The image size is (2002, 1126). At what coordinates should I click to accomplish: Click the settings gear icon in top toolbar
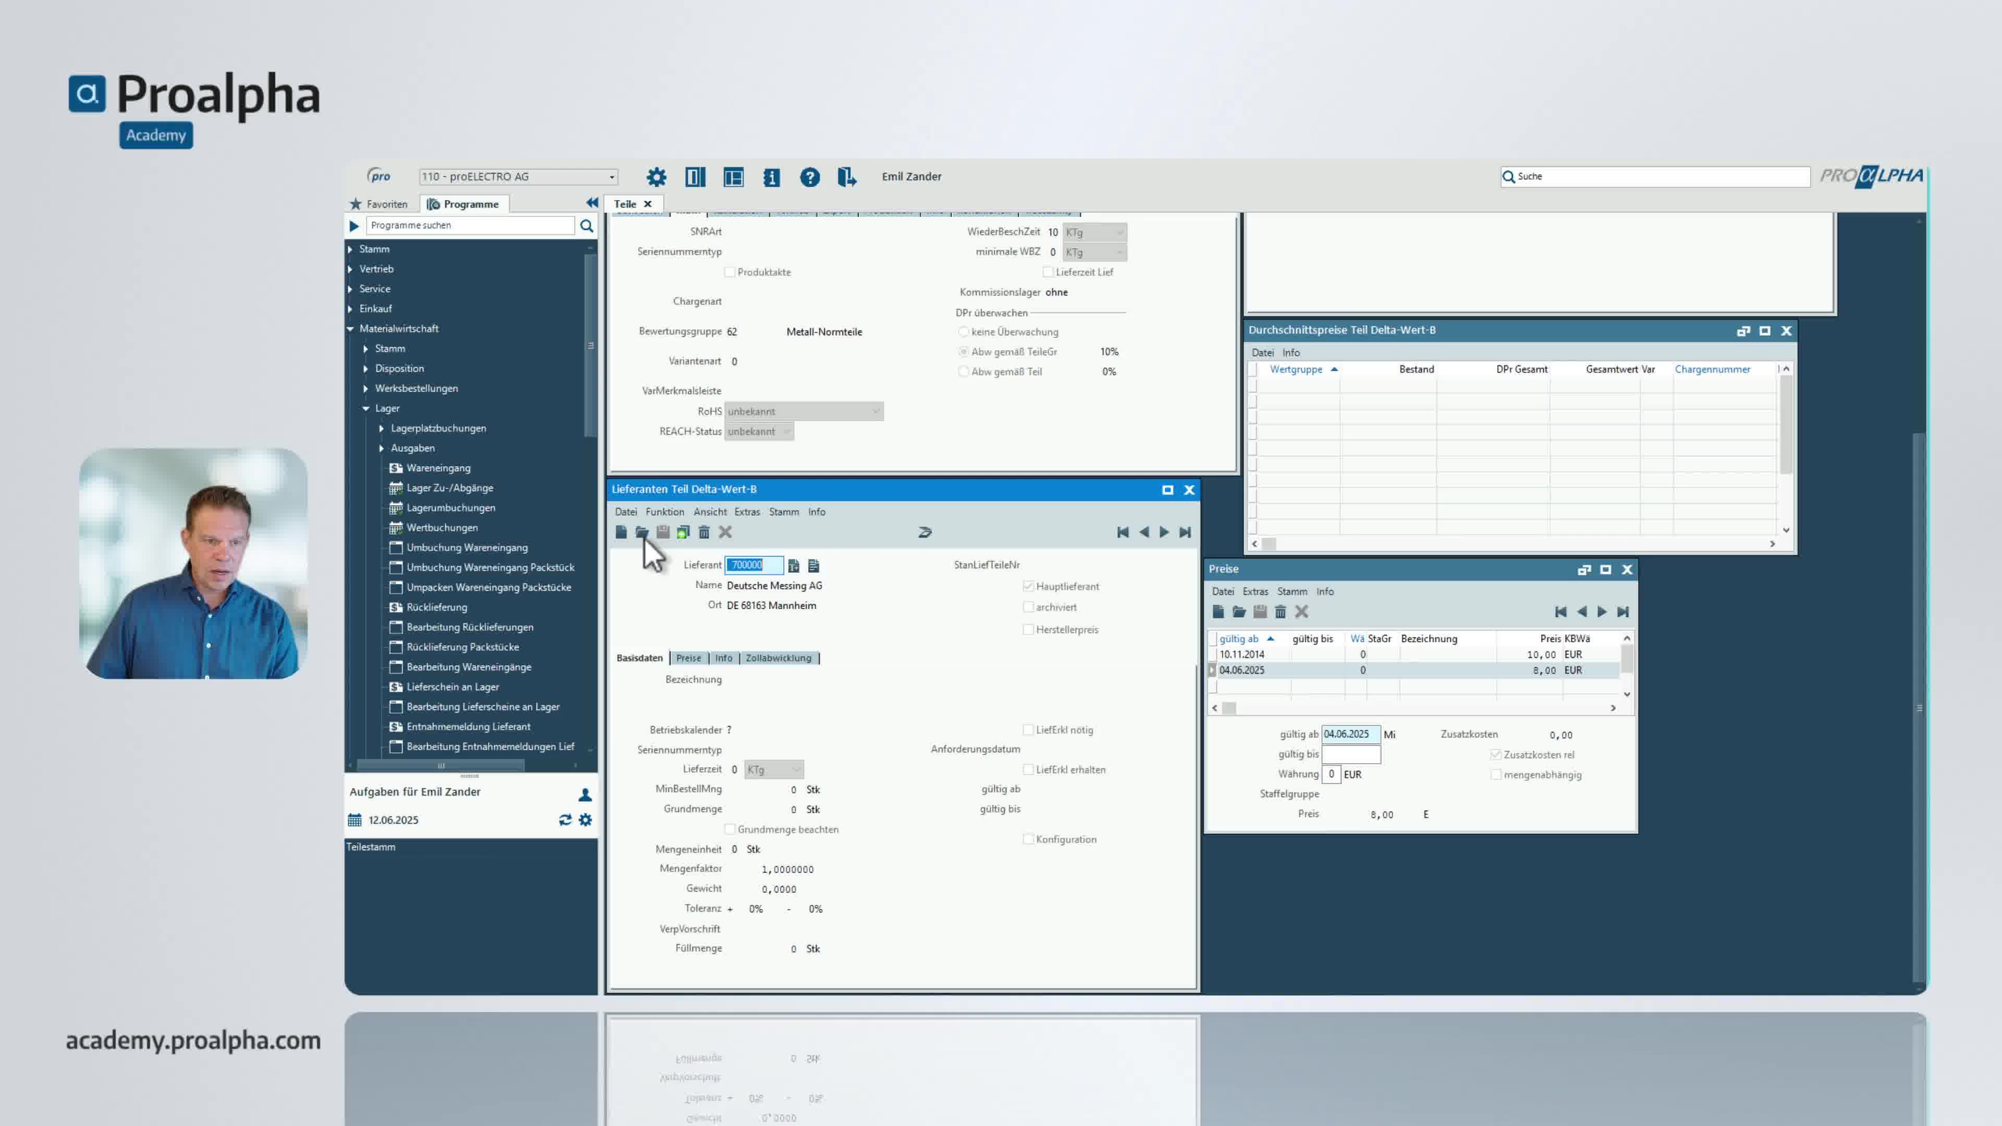656,177
